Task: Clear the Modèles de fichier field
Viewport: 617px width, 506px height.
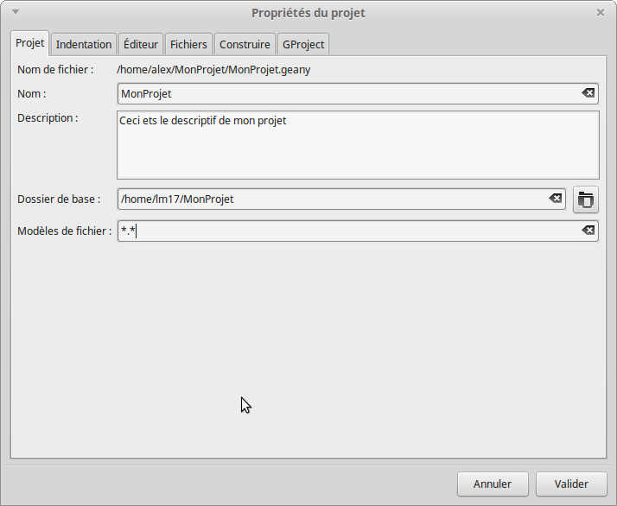Action: click(588, 231)
